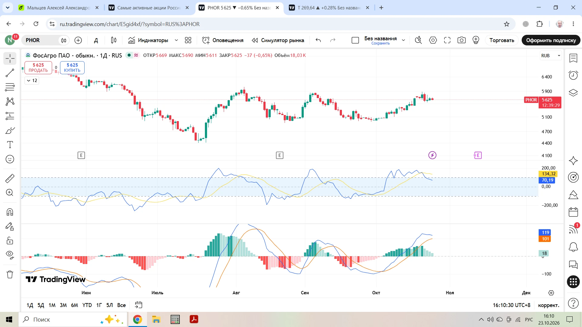The image size is (582, 327).
Task: Toggle keep drawing mode pencil-lock icon
Action: pos(10,226)
